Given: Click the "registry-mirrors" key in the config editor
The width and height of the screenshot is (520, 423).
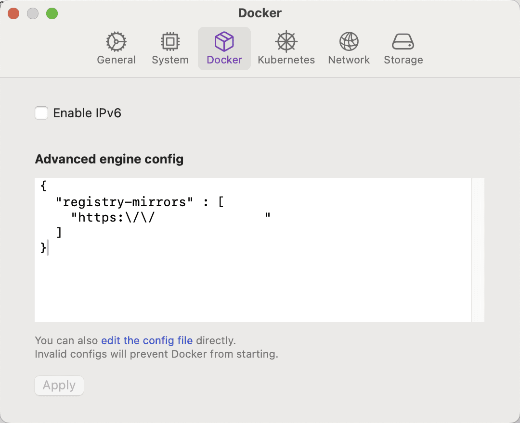Looking at the screenshot, I should 124,202.
